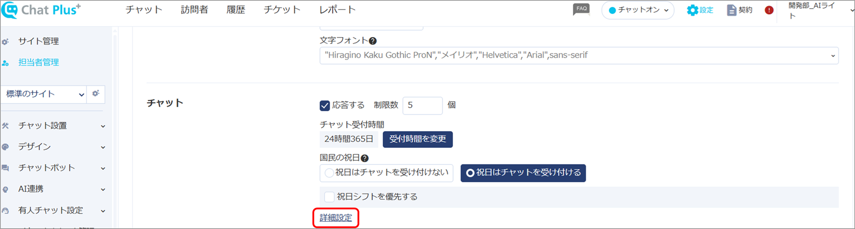
Task: Click the デザイン palette icon
Action: point(6,147)
